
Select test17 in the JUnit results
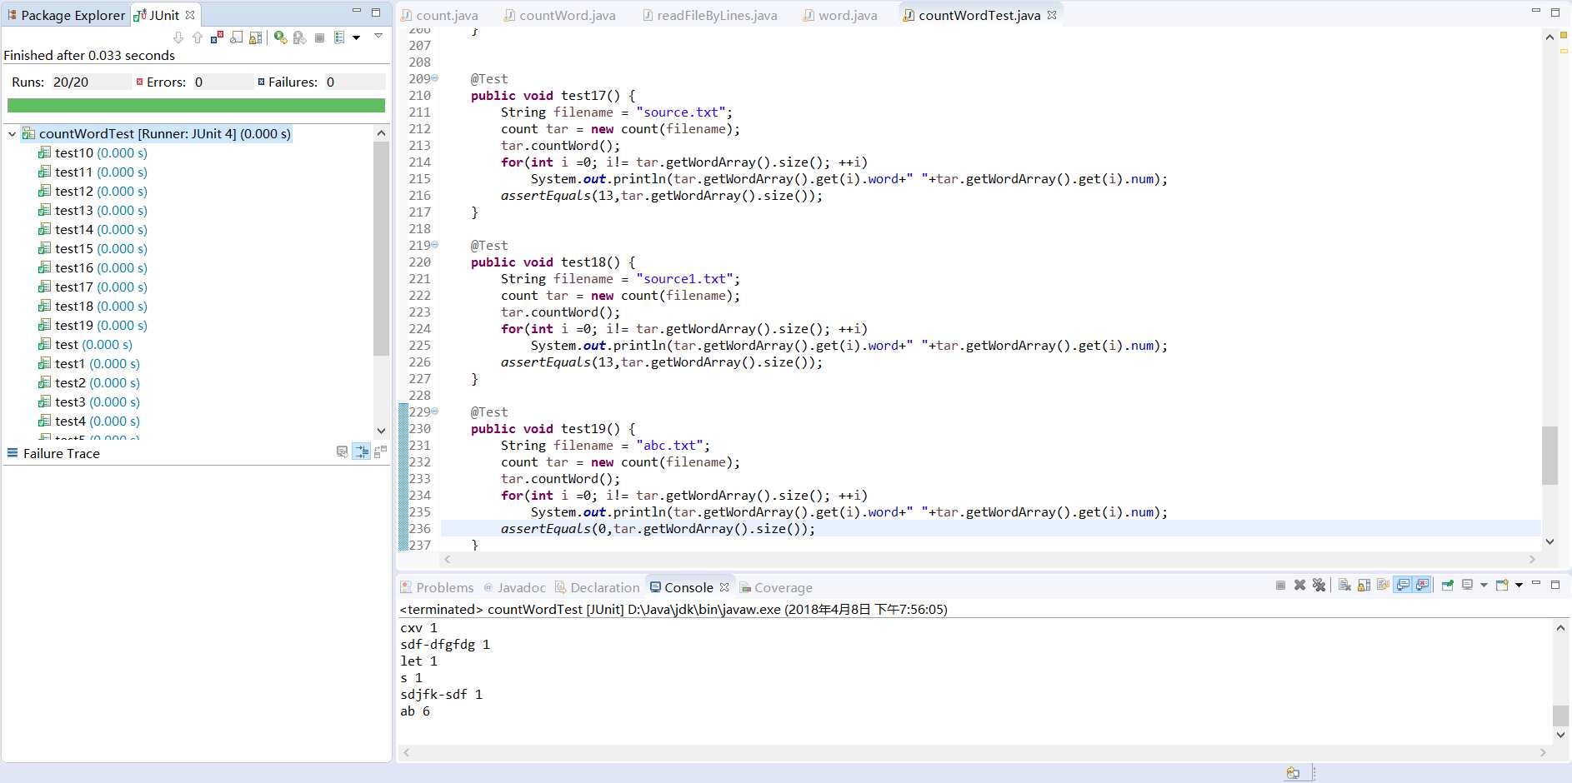pos(93,287)
